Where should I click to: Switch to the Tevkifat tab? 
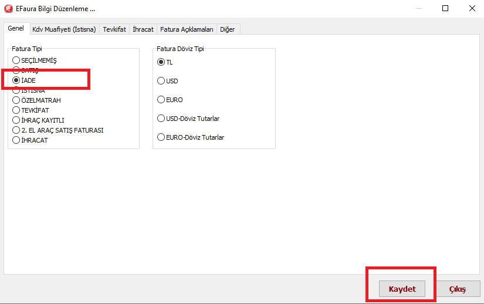tap(114, 29)
